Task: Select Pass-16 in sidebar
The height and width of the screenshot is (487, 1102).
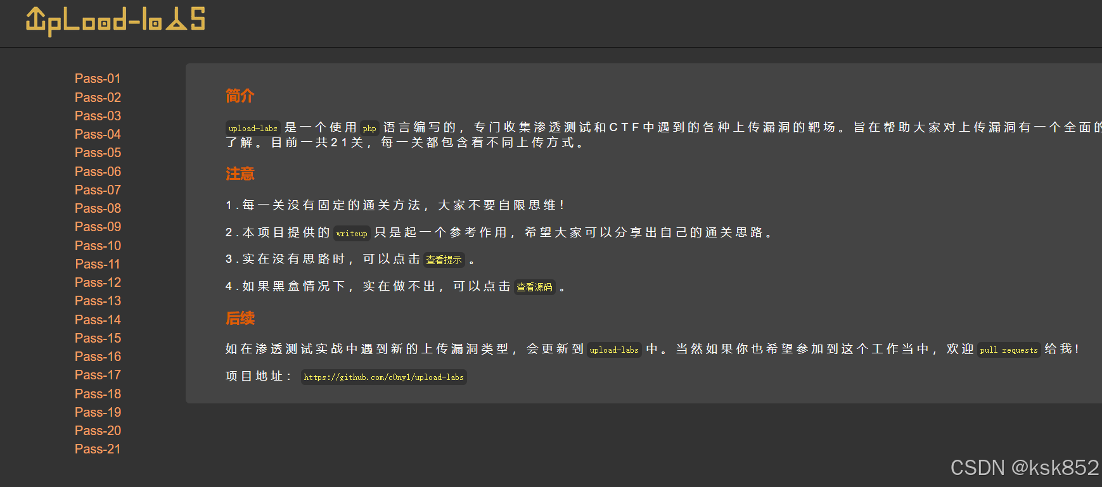Action: point(98,357)
